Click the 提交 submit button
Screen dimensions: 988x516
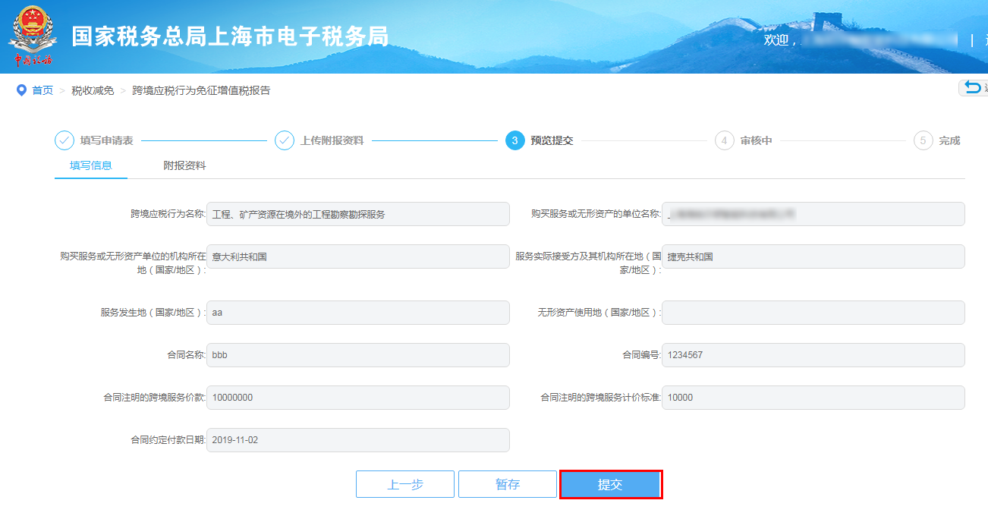click(x=610, y=483)
